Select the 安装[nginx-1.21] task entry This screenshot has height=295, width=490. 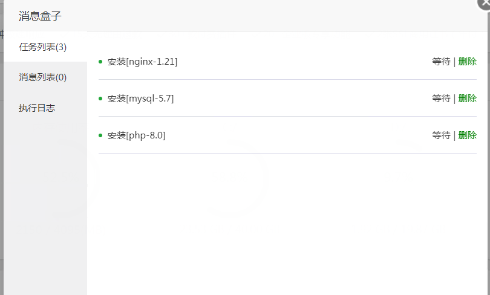[x=142, y=62]
